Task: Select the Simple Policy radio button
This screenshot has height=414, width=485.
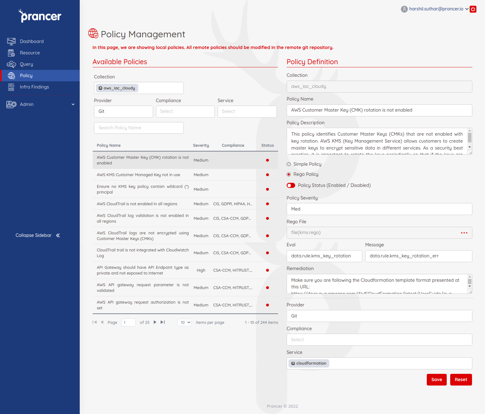Action: (289, 164)
